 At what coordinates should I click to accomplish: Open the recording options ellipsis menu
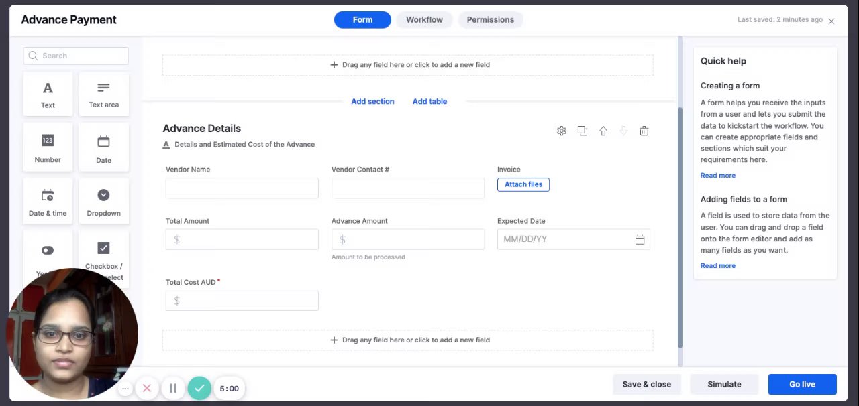125,388
